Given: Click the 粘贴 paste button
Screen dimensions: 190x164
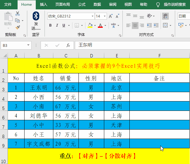Looking at the screenshot, I should (8, 19).
